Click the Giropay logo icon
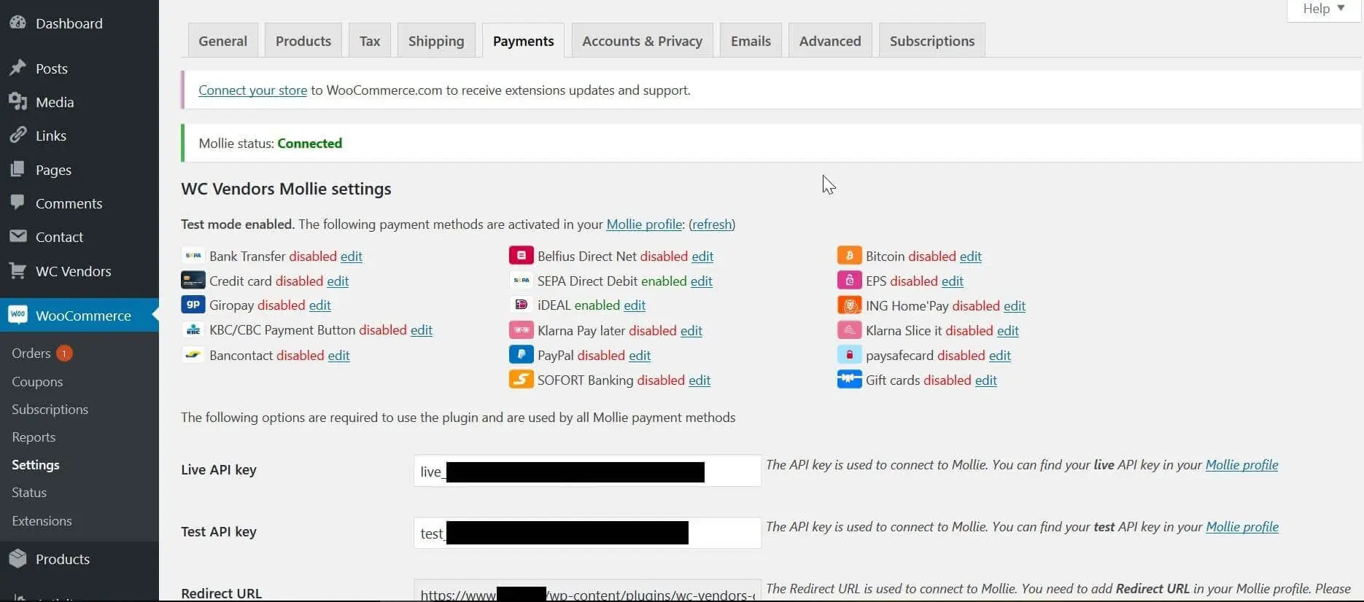The image size is (1364, 602). (x=193, y=305)
